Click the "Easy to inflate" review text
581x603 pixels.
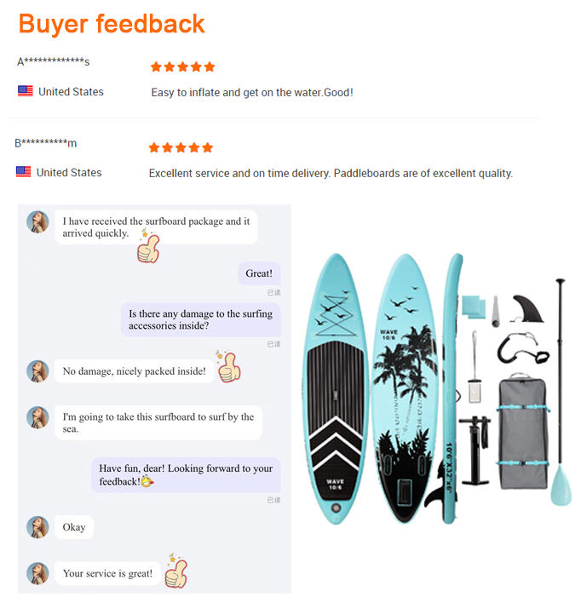251,92
